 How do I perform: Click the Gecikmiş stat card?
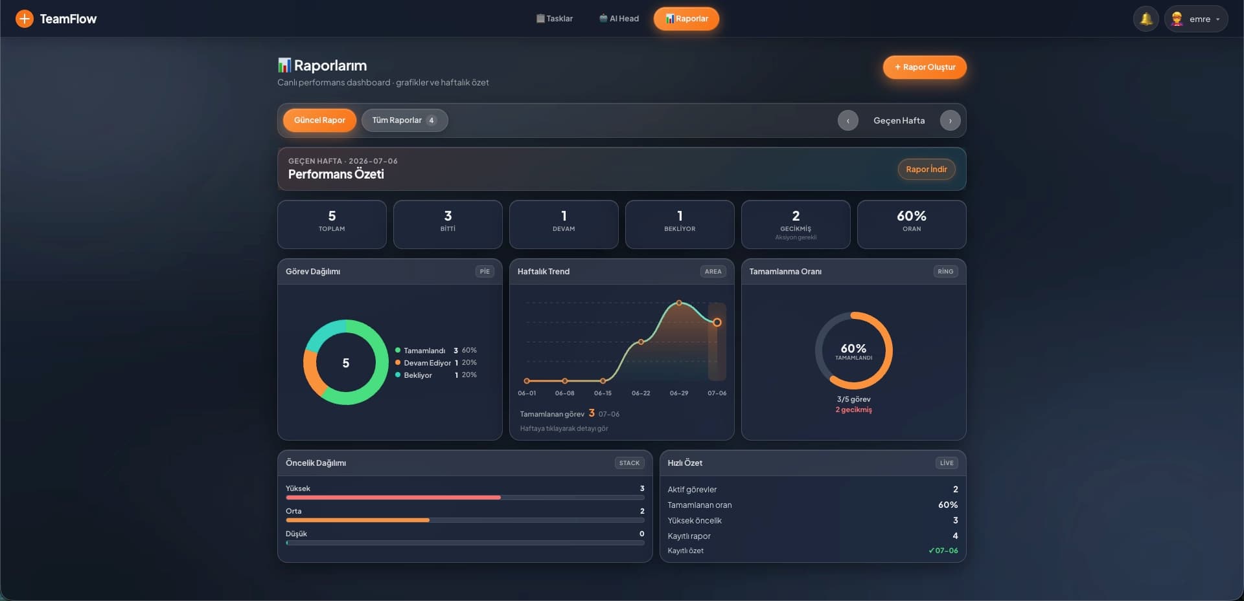tap(796, 224)
